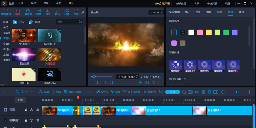Expand more material categories with double chevron
Image resolution: width=256 pixels, height=128 pixels.
click(x=83, y=12)
